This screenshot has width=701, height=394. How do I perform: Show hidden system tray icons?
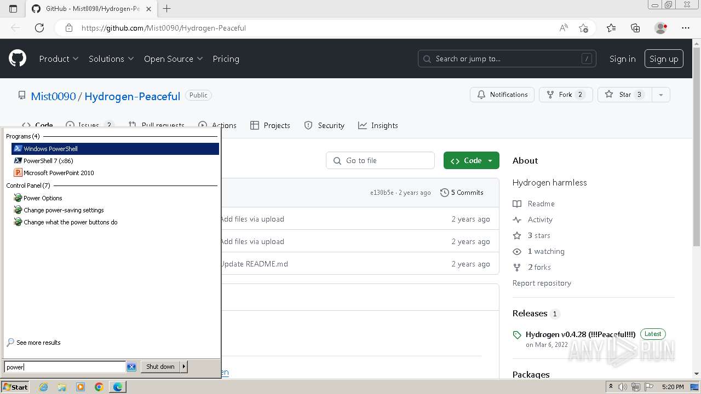611,387
